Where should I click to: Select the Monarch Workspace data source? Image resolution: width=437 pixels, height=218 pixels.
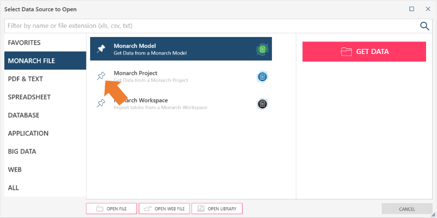(181, 104)
